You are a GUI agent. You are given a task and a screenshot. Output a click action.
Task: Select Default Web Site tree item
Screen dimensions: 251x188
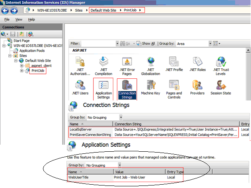click(38, 61)
